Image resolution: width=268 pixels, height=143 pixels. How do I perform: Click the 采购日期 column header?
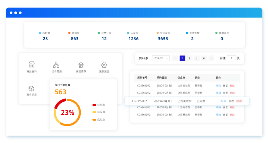162,78
